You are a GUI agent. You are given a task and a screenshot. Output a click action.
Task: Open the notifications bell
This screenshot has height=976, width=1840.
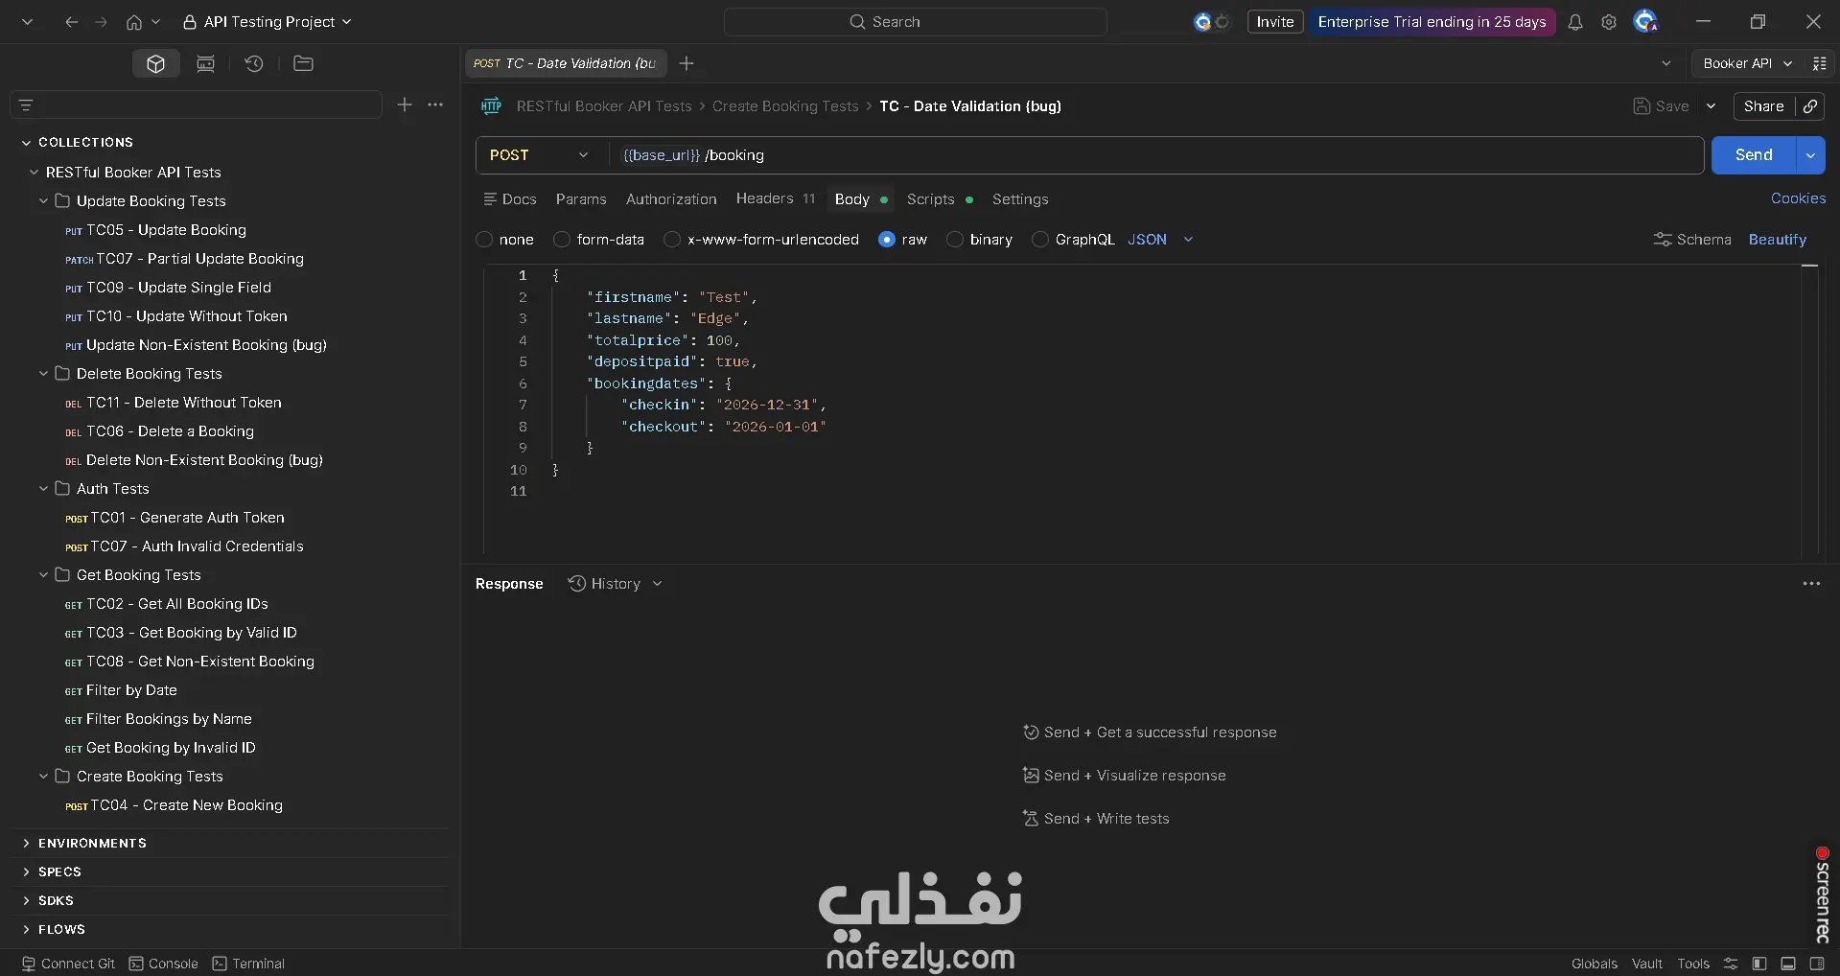point(1575,21)
